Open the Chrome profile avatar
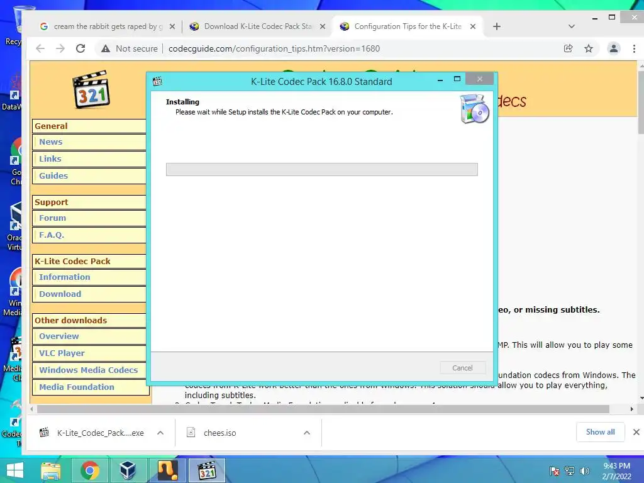This screenshot has height=483, width=644. (614, 48)
